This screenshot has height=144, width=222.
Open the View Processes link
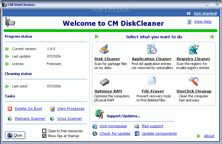point(71,109)
